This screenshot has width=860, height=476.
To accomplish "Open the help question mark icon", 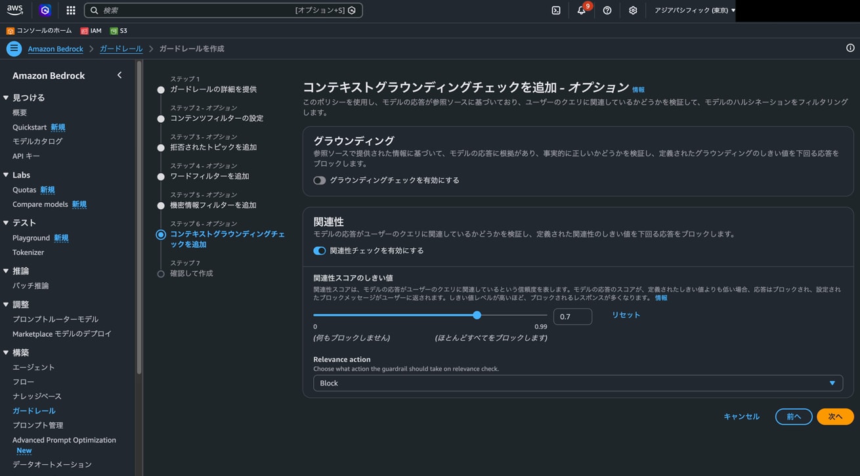I will click(x=607, y=11).
